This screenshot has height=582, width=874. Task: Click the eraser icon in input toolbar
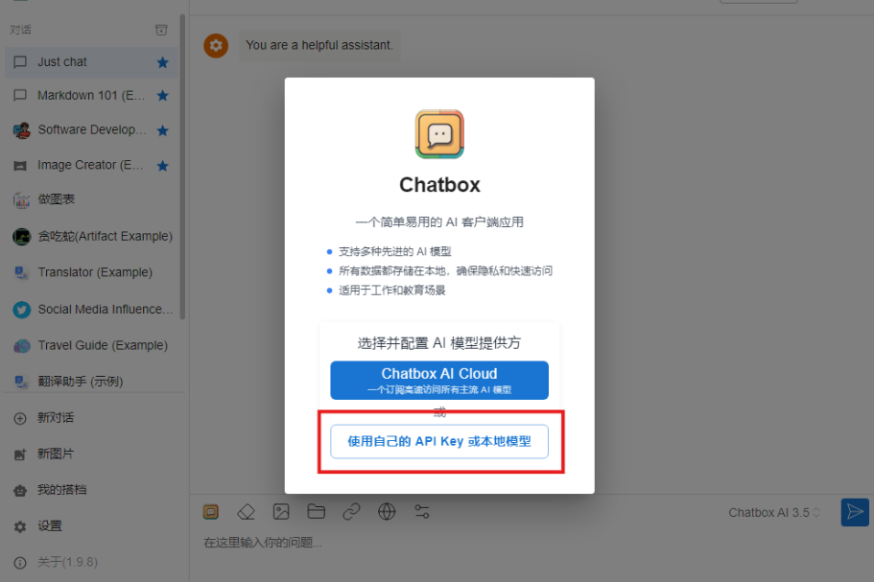(246, 512)
